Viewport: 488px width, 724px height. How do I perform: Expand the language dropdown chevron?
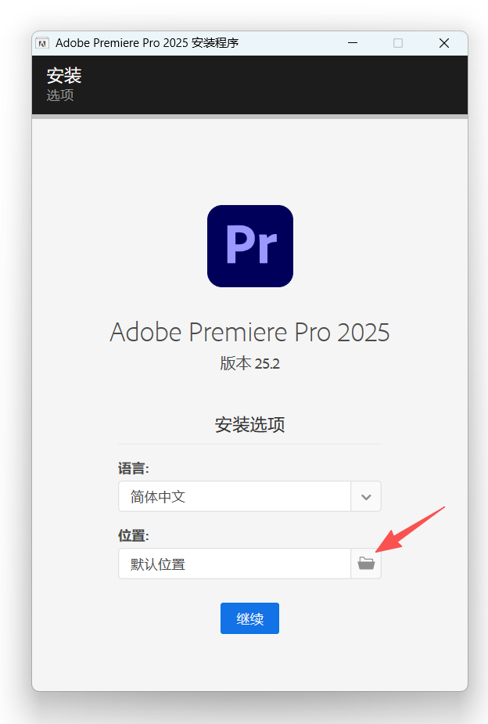pyautogui.click(x=366, y=496)
